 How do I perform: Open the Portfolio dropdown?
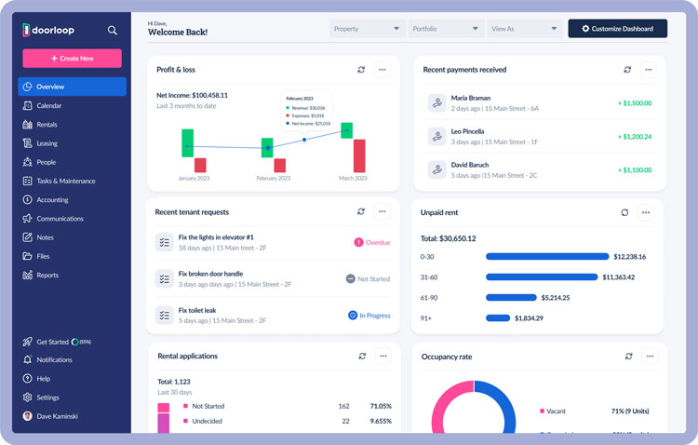445,29
